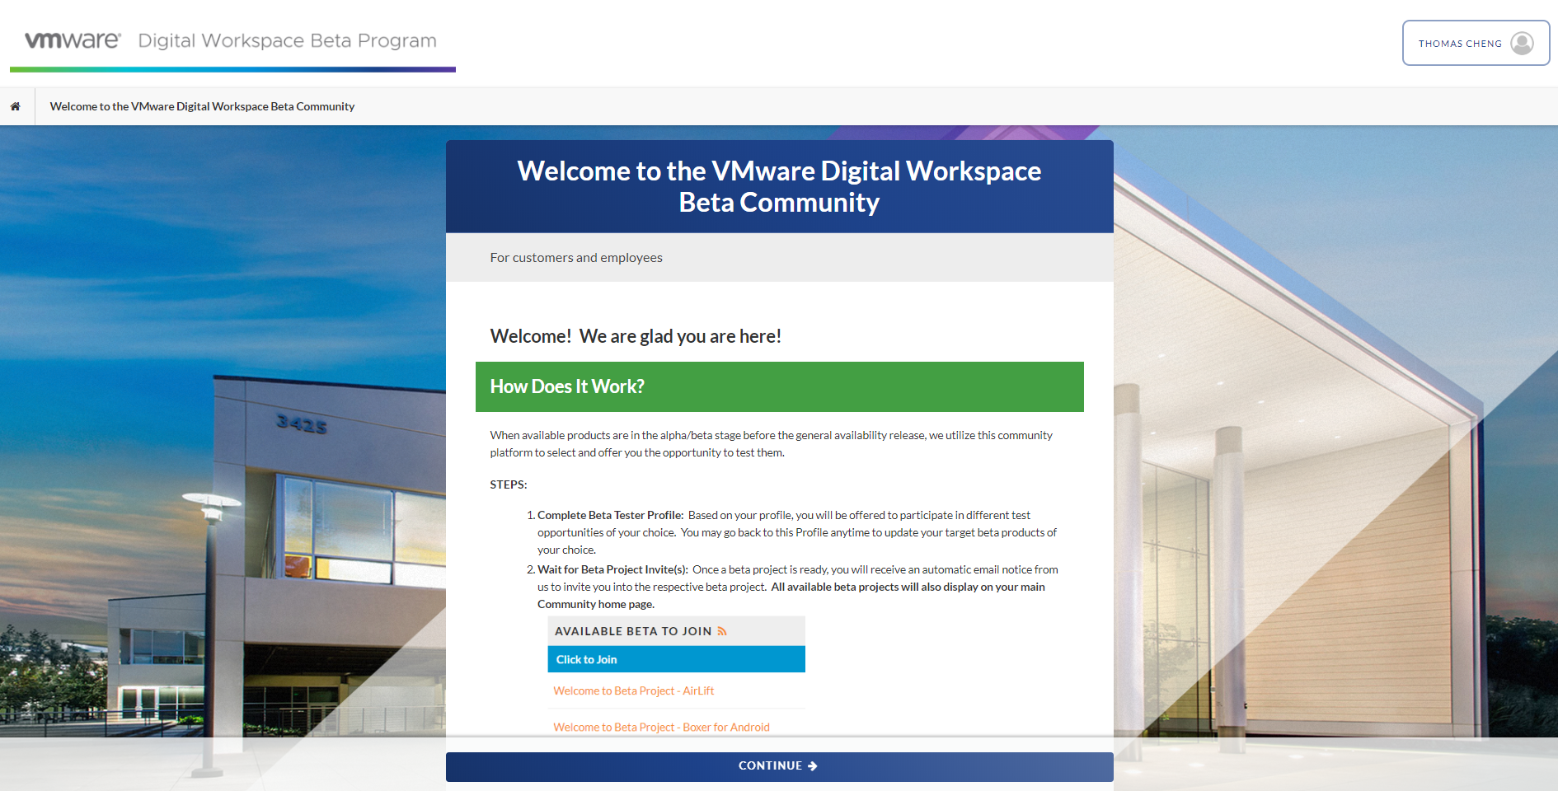Image resolution: width=1558 pixels, height=791 pixels.
Task: Open the THOMAS CHENG account menu
Action: pyautogui.click(x=1460, y=44)
